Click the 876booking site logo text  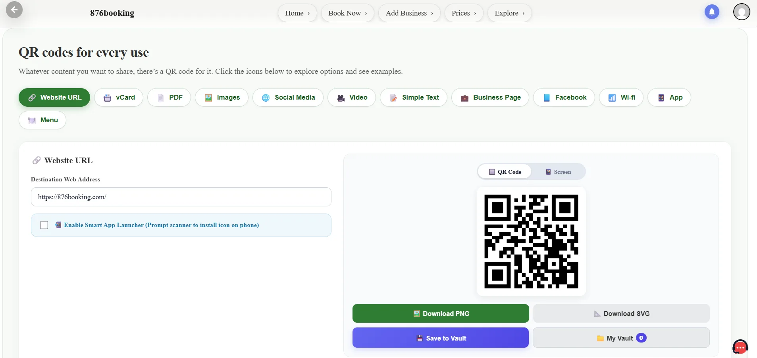(112, 13)
